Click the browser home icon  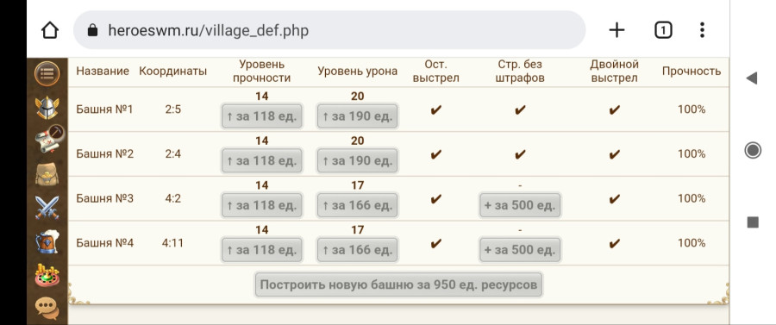[x=50, y=31]
